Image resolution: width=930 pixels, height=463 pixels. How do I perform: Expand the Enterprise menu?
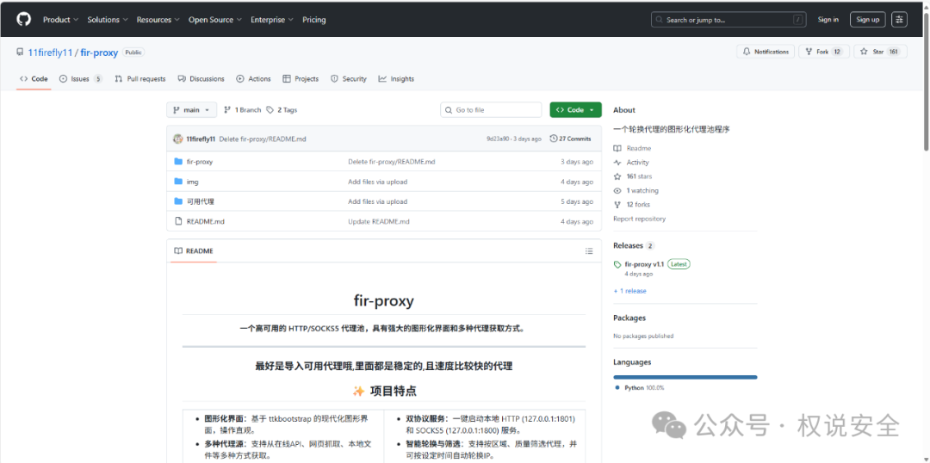271,20
